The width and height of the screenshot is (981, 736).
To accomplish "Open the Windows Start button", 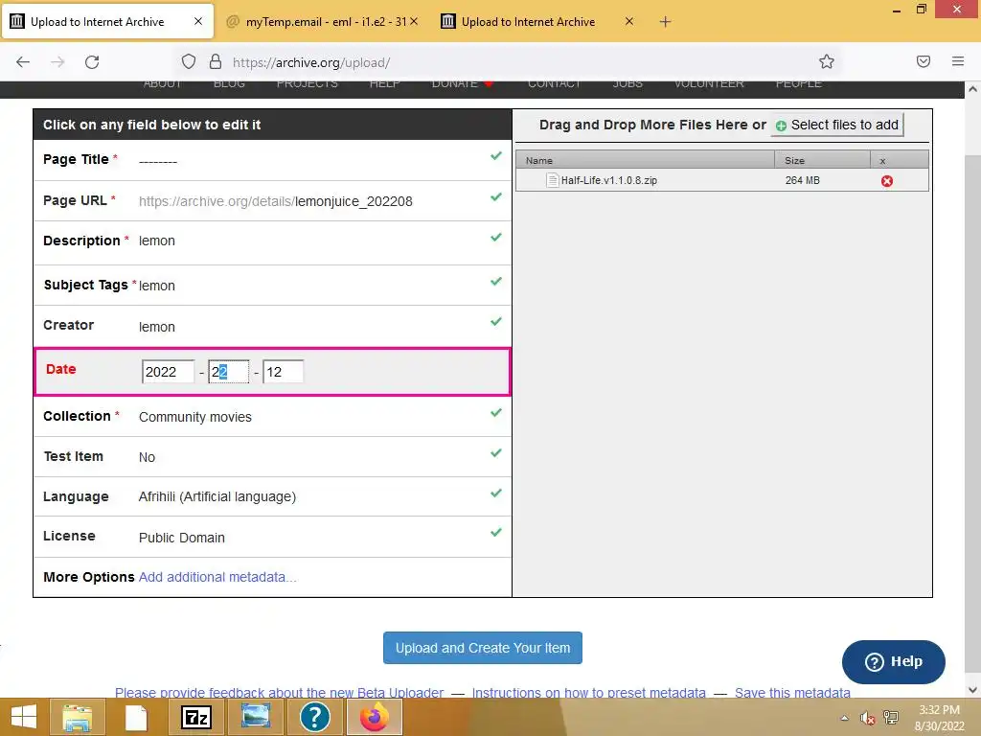I will [x=24, y=717].
